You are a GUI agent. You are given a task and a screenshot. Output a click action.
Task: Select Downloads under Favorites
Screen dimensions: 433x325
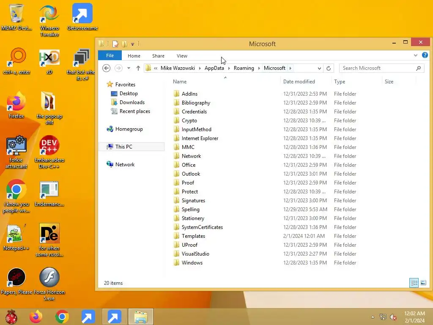click(x=132, y=102)
